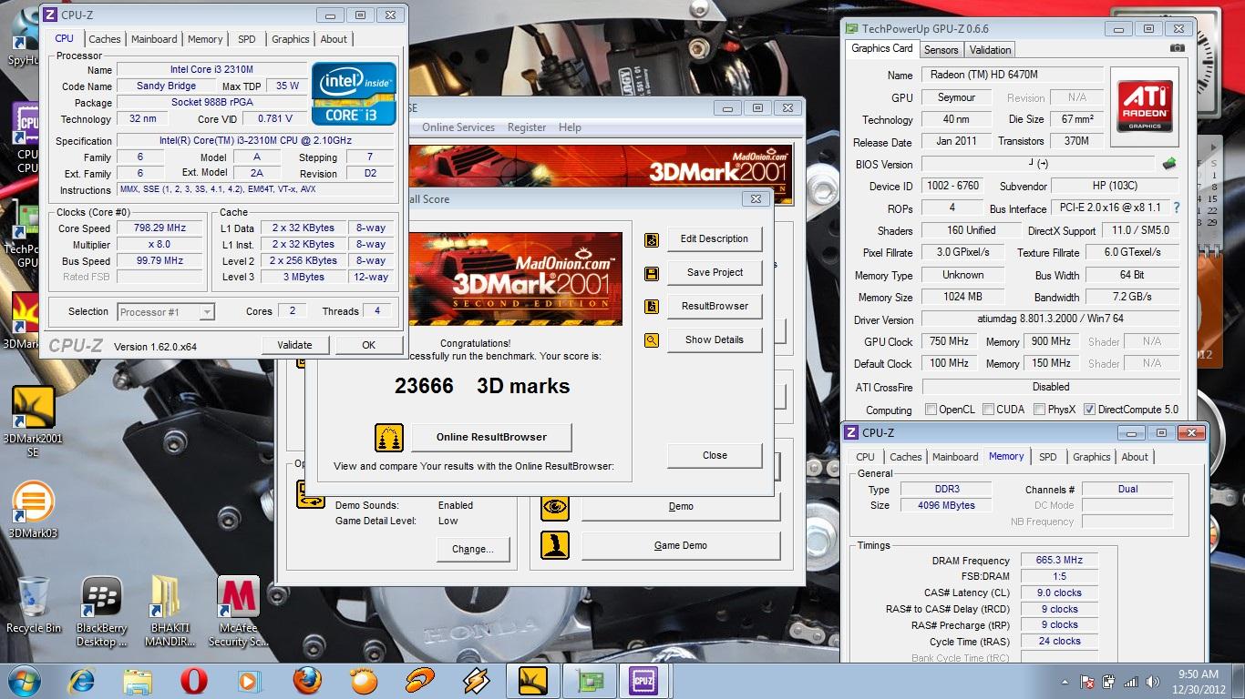Click the GPU-Z screenshot camera icon
Image resolution: width=1245 pixels, height=699 pixels.
1178,49
